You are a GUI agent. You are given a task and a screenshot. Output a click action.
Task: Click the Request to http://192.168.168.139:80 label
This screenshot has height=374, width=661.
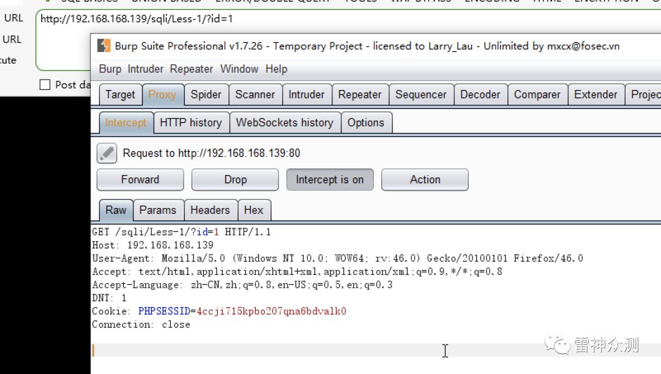coord(211,153)
